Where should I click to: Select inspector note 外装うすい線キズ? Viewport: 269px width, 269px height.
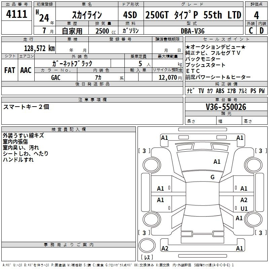pos(23,136)
